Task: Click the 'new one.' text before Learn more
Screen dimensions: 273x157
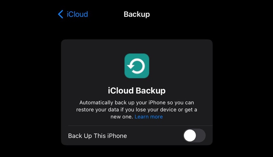Action: click(x=122, y=117)
